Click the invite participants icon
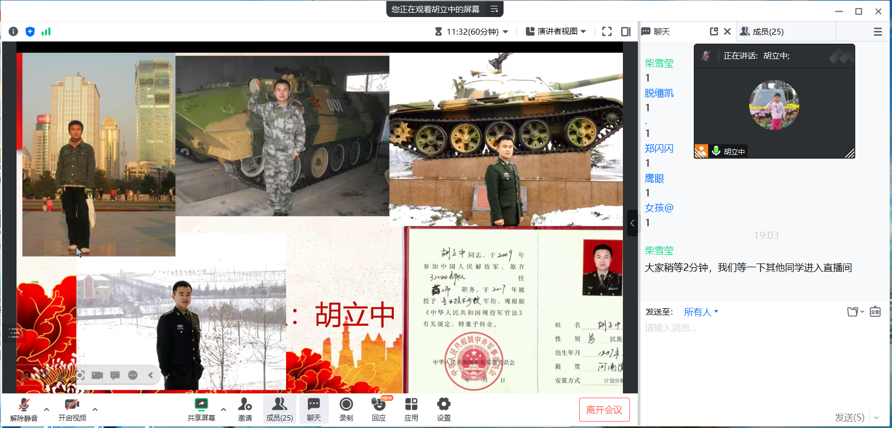The height and width of the screenshot is (428, 892). [245, 409]
